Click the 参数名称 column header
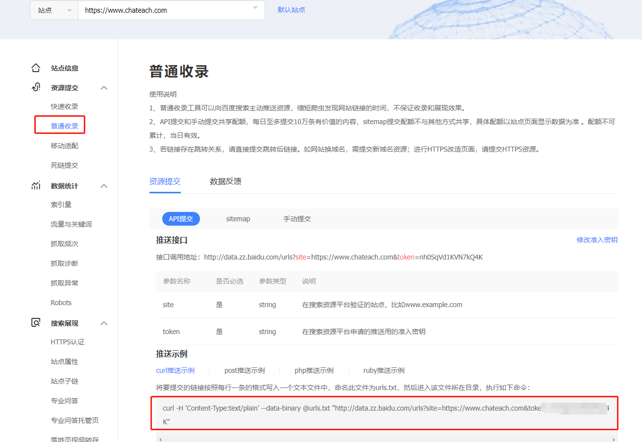 (176, 281)
